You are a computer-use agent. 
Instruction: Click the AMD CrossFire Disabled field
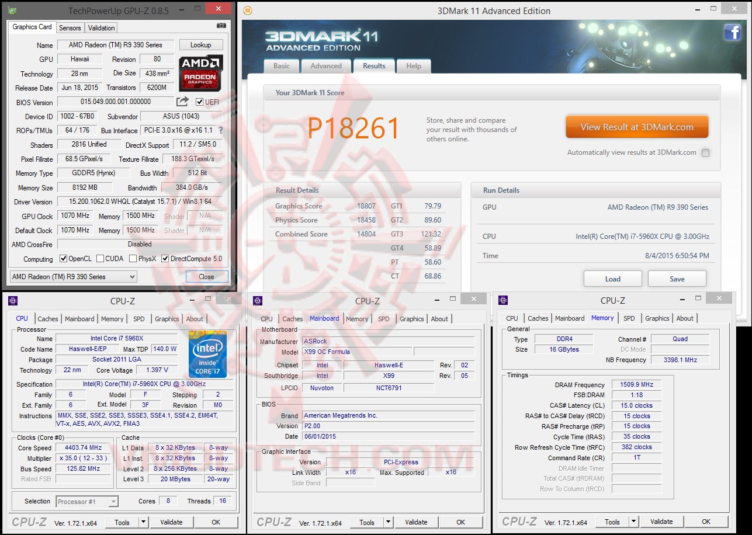point(140,244)
